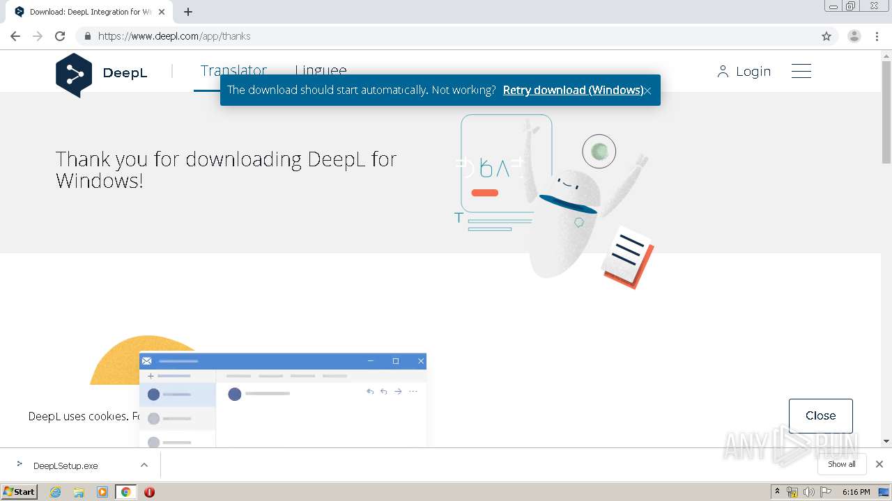Click the Chrome taskbar icon

click(125, 492)
